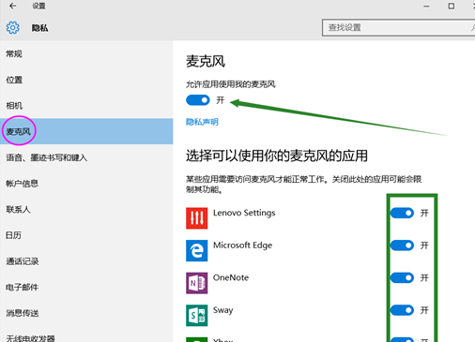Viewport: 475px width, 342px height.
Task: Switch off OneNote microphone access
Action: [x=402, y=277]
